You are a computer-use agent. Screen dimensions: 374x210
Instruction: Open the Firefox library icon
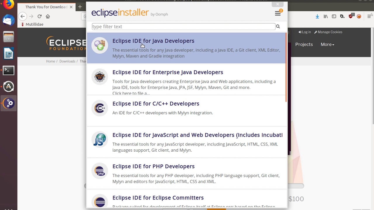tap(325, 16)
